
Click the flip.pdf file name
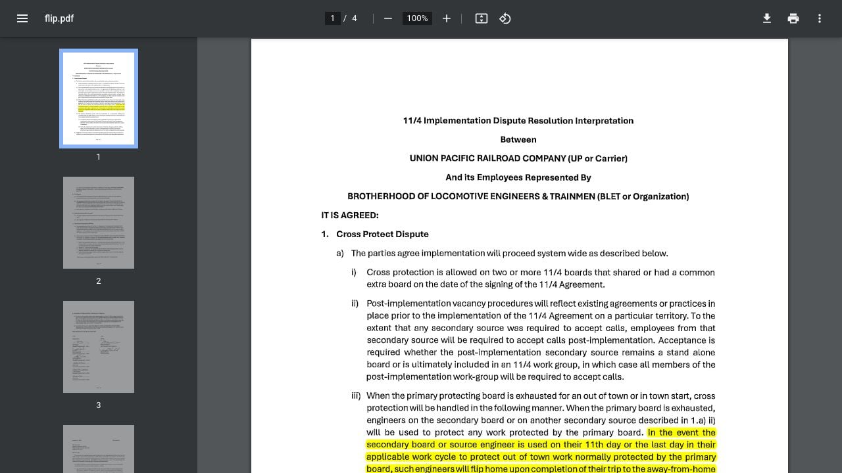[59, 18]
